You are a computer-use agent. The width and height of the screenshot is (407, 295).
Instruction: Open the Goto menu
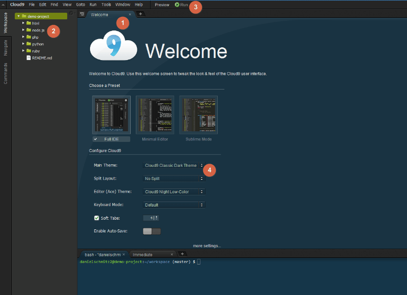80,5
